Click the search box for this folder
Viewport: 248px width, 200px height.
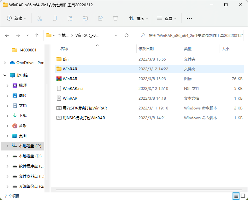point(190,35)
